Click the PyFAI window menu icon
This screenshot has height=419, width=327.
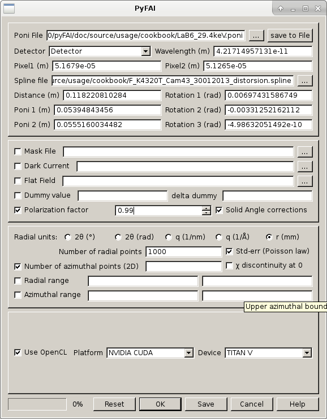pyautogui.click(x=9, y=8)
